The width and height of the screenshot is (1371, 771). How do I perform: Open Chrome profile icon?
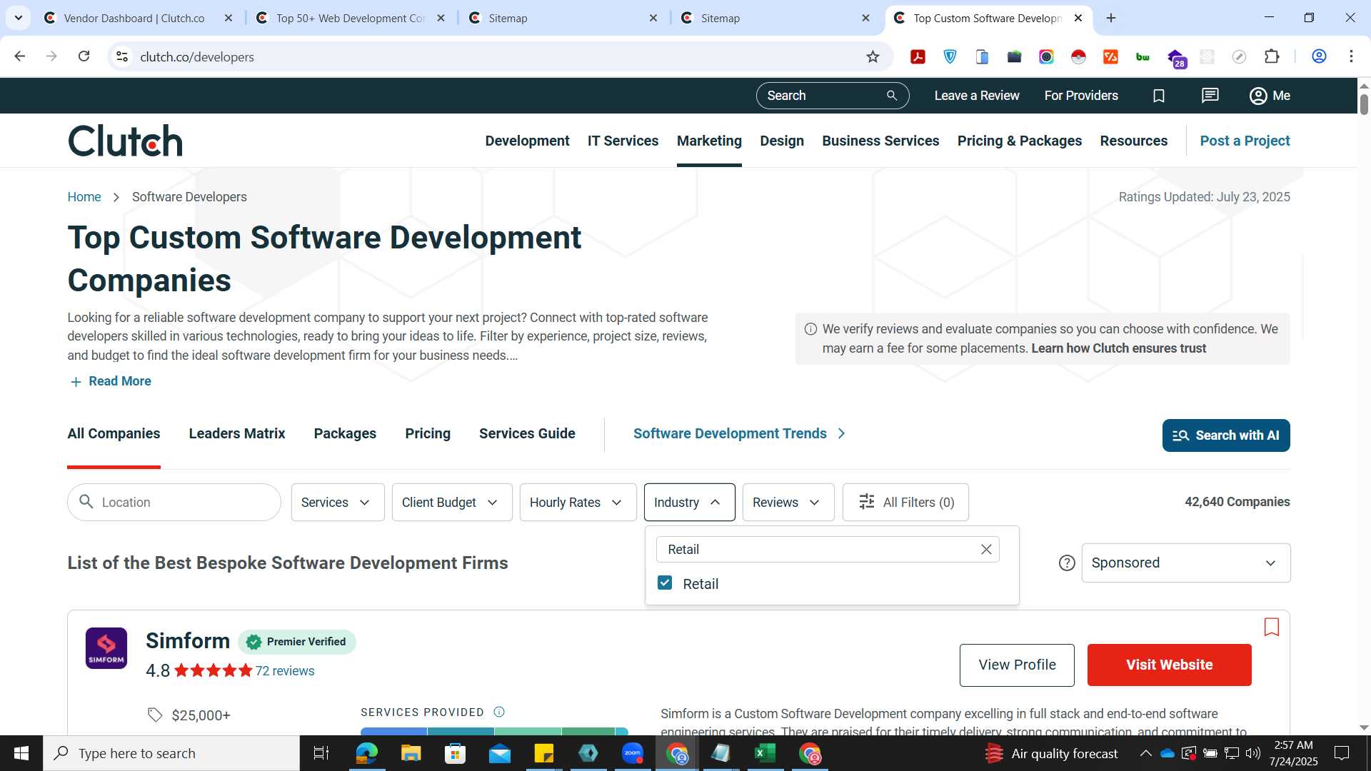(1319, 56)
